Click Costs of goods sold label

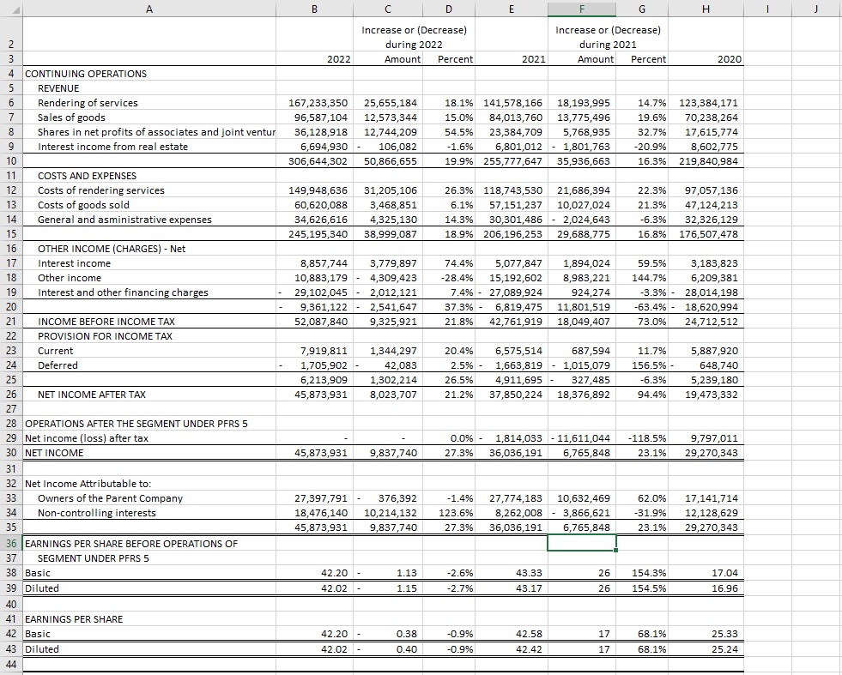coord(83,205)
